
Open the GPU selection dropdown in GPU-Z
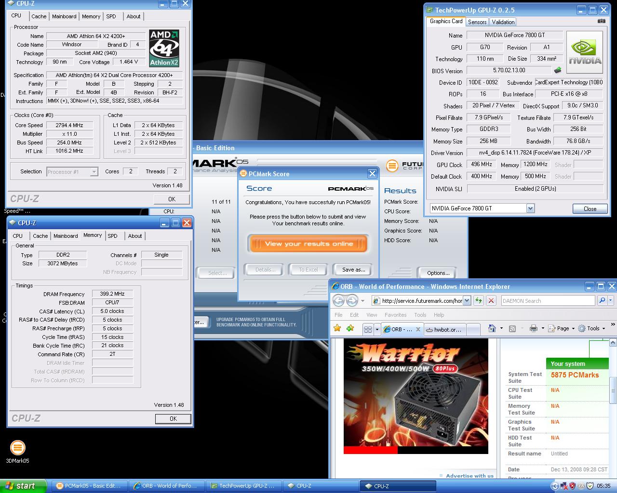(x=530, y=208)
